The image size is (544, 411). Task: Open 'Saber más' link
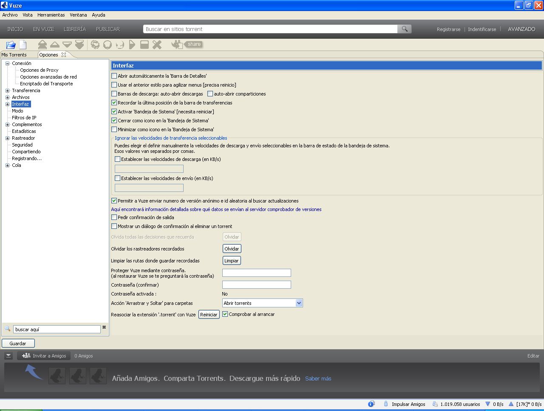pyautogui.click(x=318, y=378)
